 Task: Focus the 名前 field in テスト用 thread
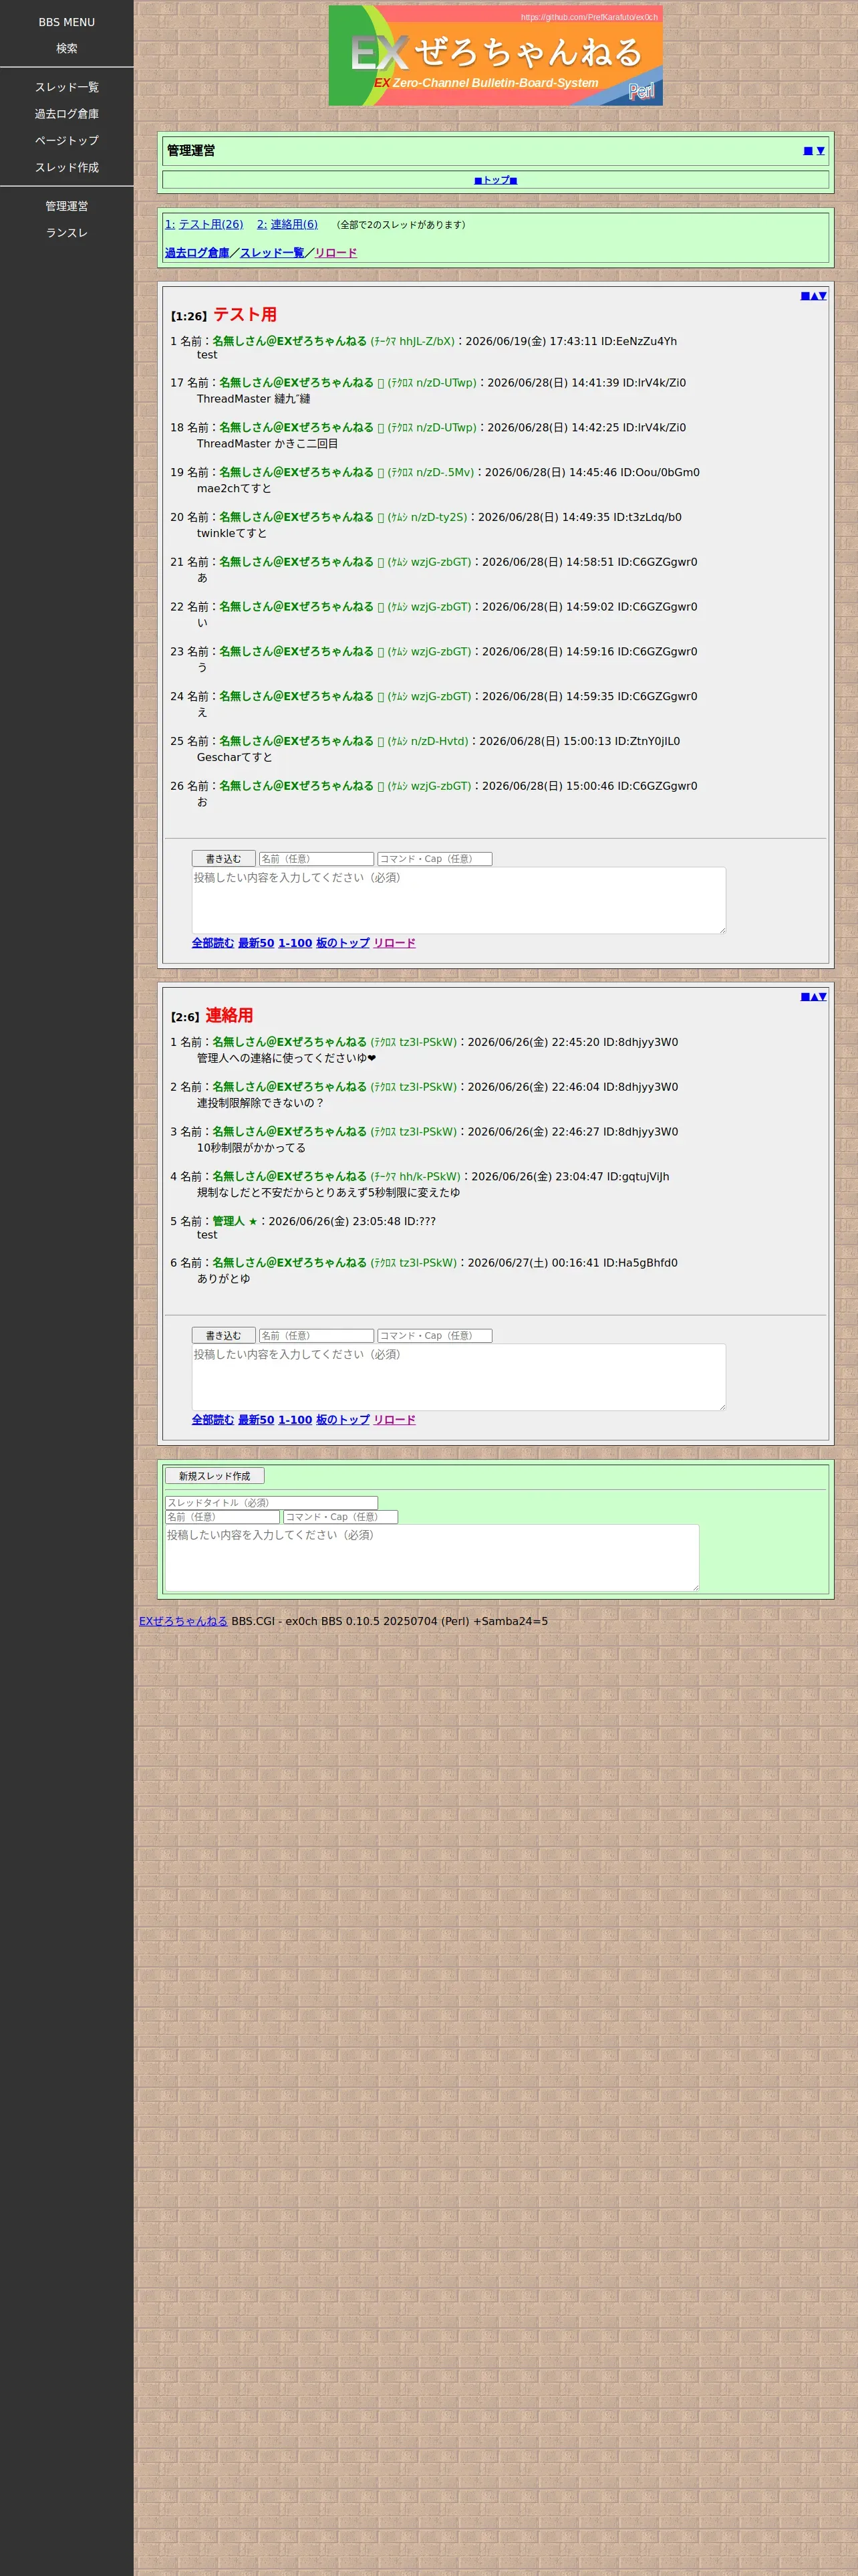[317, 859]
